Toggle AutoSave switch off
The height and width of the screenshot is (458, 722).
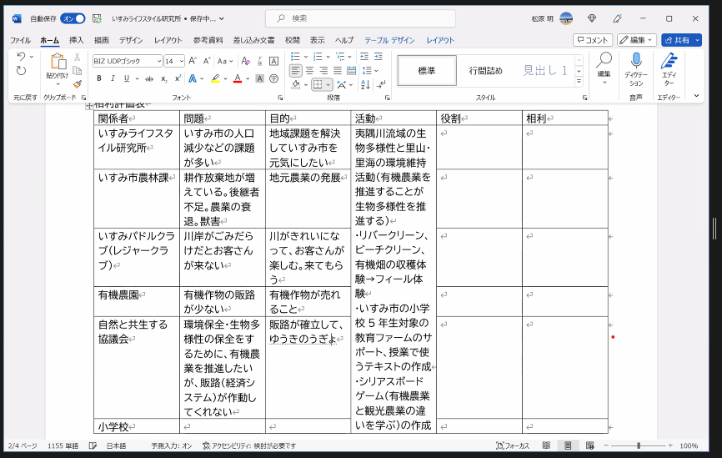click(73, 18)
